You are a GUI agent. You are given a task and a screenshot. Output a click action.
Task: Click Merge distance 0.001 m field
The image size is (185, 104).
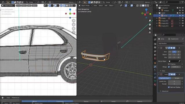tap(175, 67)
